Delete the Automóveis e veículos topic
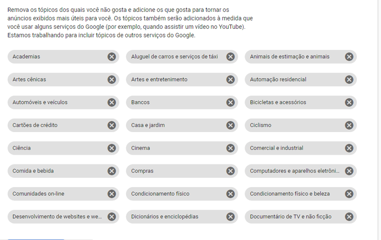The height and width of the screenshot is (240, 381). tap(112, 102)
